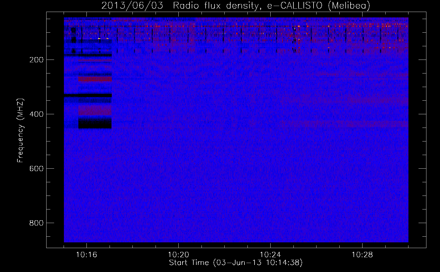Click the plot title mentioning e-CALLISTO (Melibea)
Screen dimensions: 440x272
236,5
